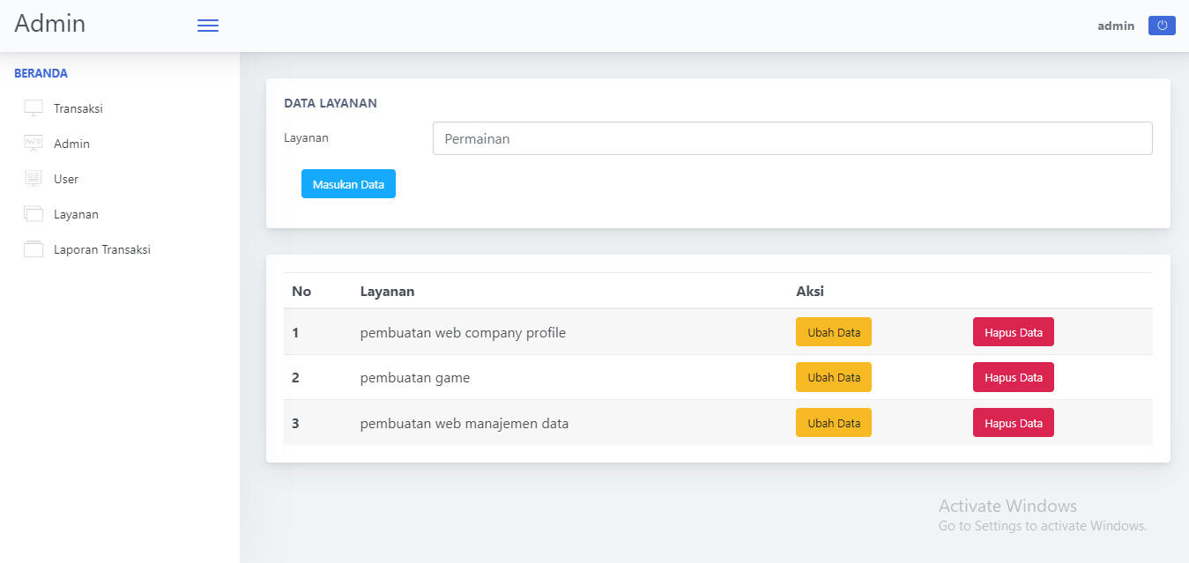Open Laporan Transaksi report page

[102, 249]
